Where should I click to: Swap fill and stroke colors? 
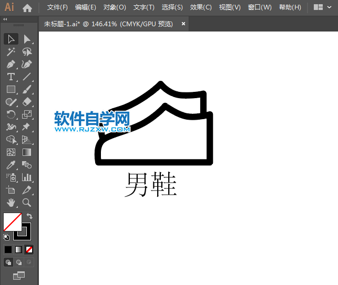click(x=29, y=216)
